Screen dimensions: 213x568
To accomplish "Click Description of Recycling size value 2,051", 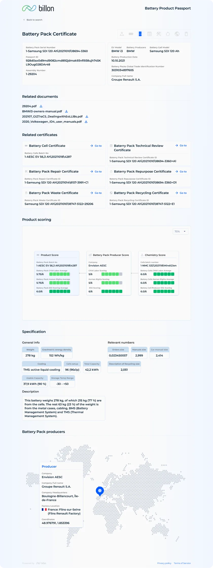I will click(124, 370).
